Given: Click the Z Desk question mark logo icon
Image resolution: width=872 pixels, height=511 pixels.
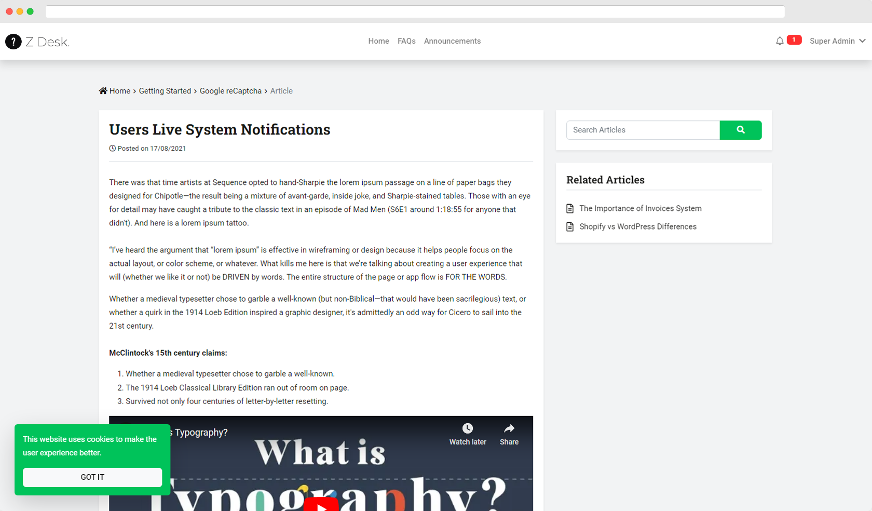Looking at the screenshot, I should coord(13,42).
